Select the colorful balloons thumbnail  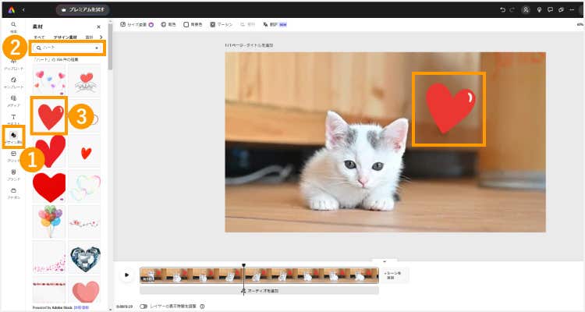click(x=49, y=221)
